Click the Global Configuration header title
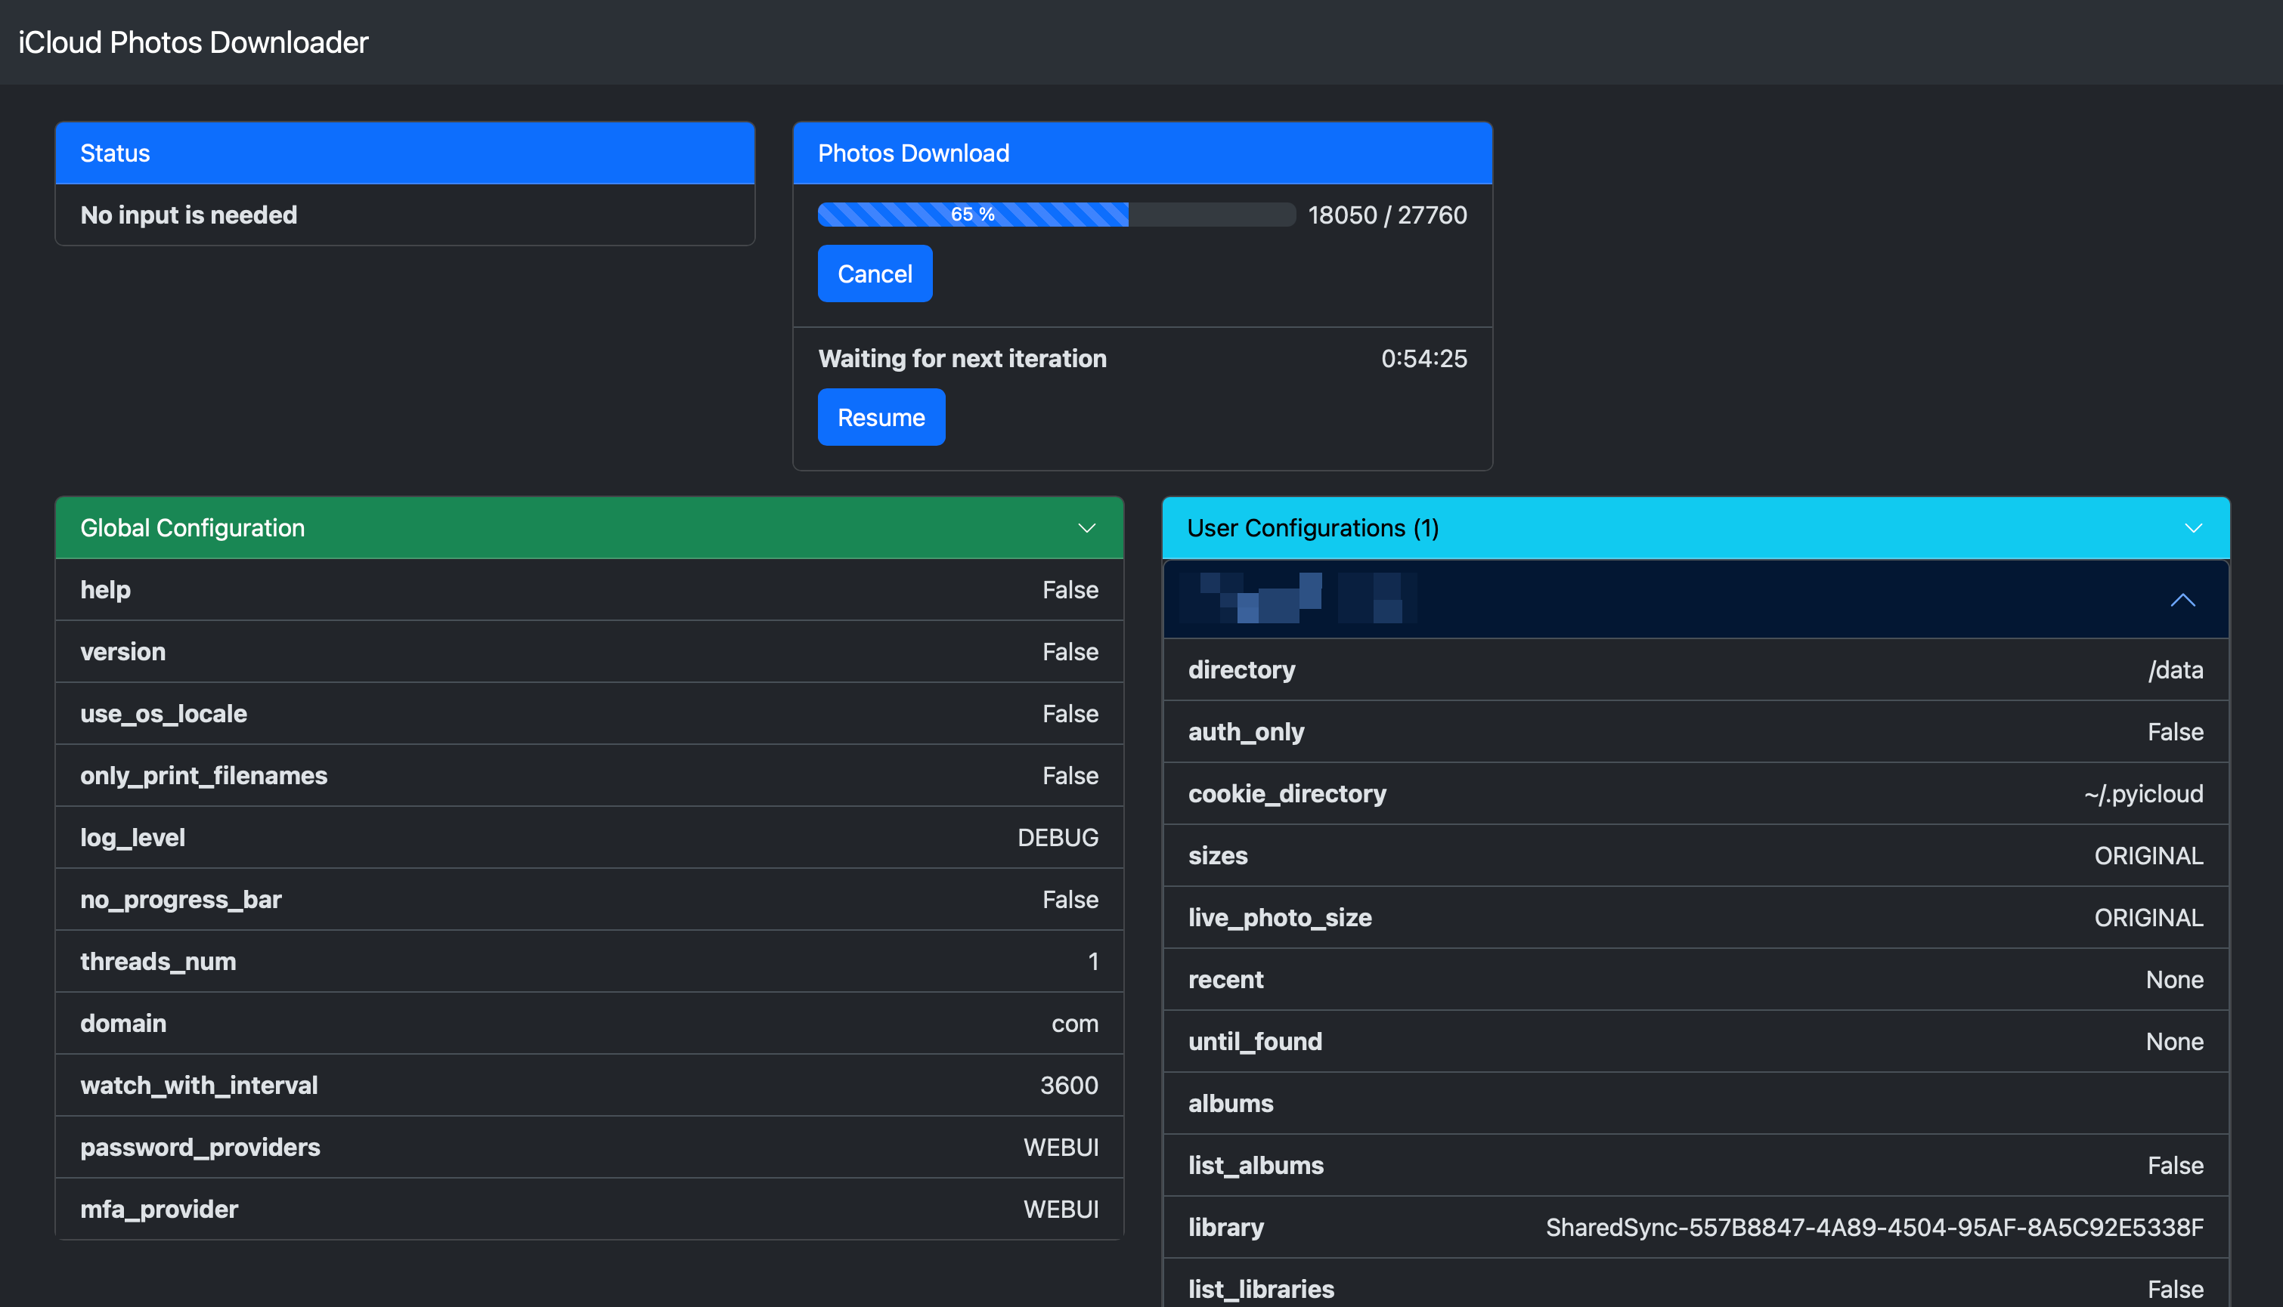 click(x=192, y=528)
